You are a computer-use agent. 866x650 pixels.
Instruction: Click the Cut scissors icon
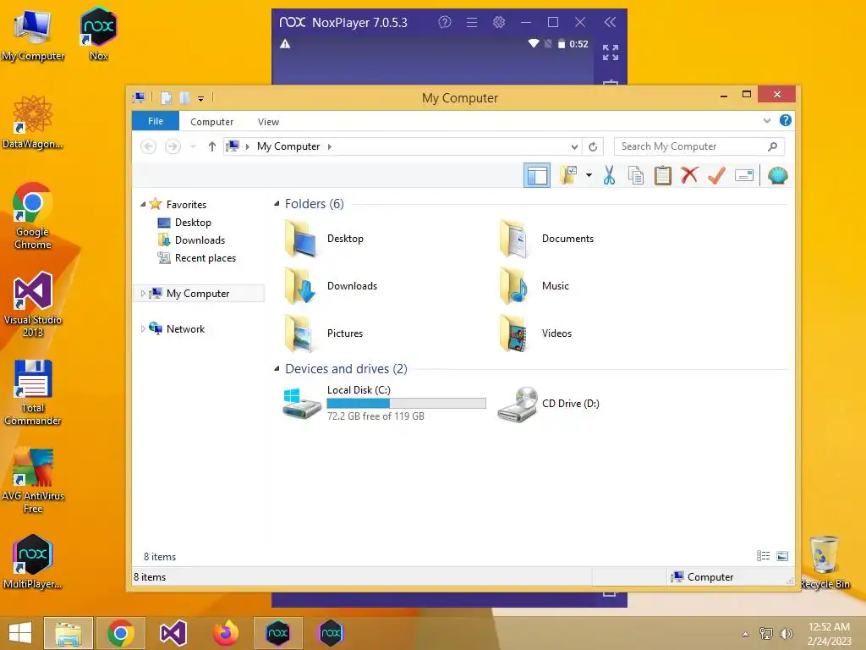coord(609,176)
